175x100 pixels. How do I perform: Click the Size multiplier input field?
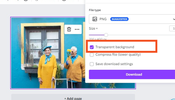click(172, 28)
